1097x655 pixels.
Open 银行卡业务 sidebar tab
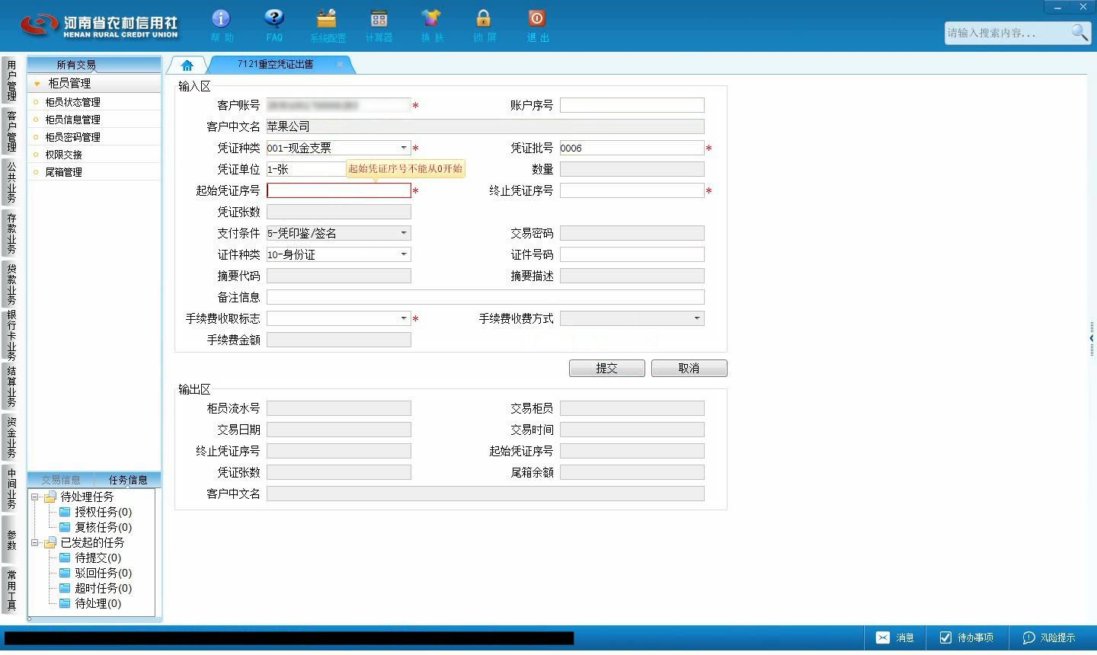(11, 334)
